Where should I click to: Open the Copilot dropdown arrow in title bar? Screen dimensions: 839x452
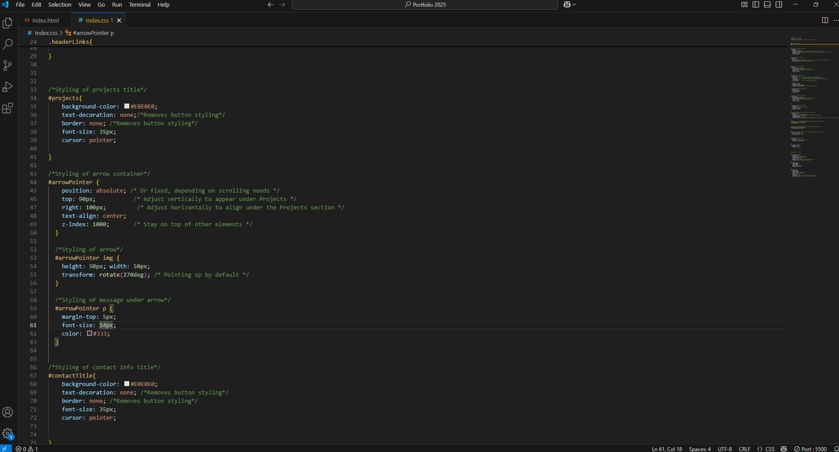[574, 4]
